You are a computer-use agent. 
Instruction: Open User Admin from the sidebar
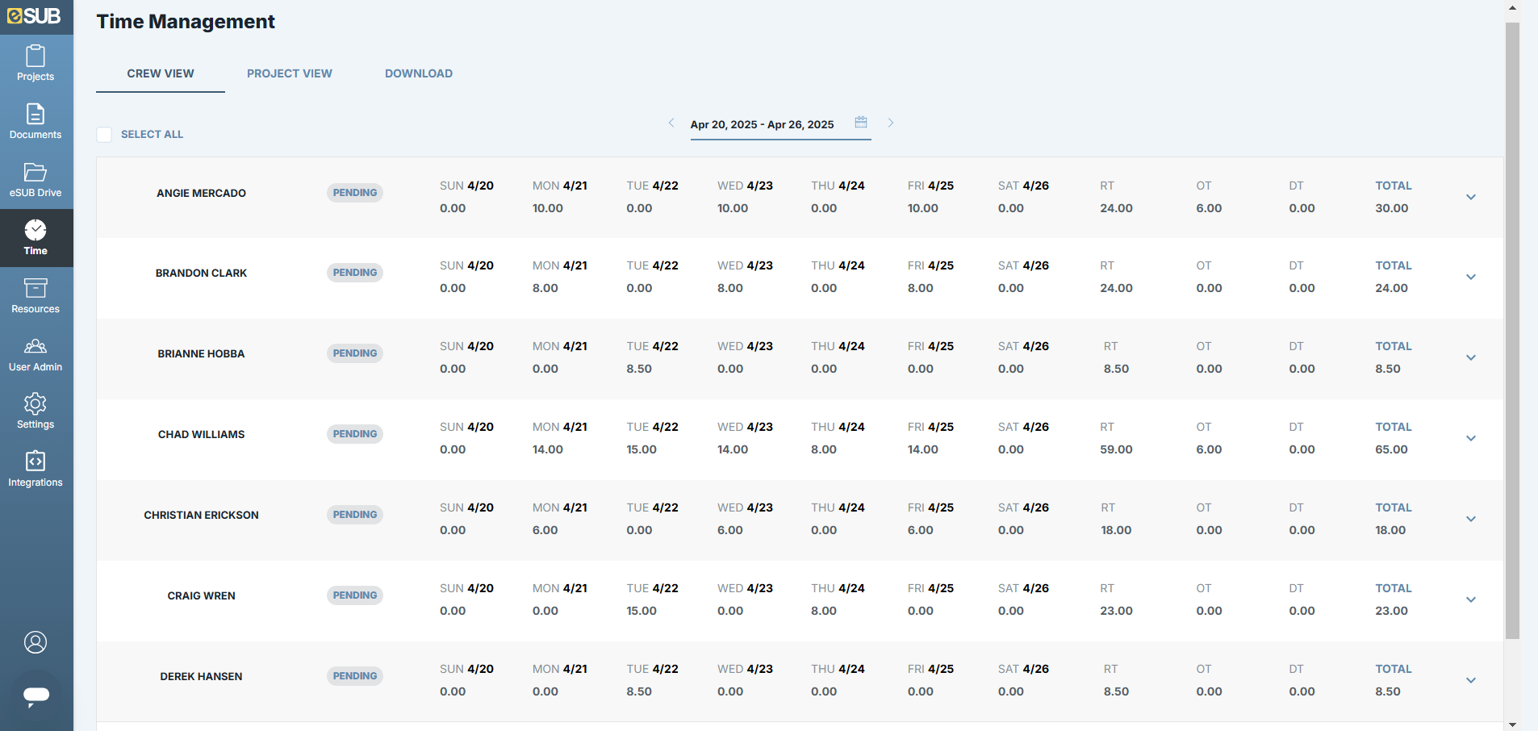tap(36, 354)
